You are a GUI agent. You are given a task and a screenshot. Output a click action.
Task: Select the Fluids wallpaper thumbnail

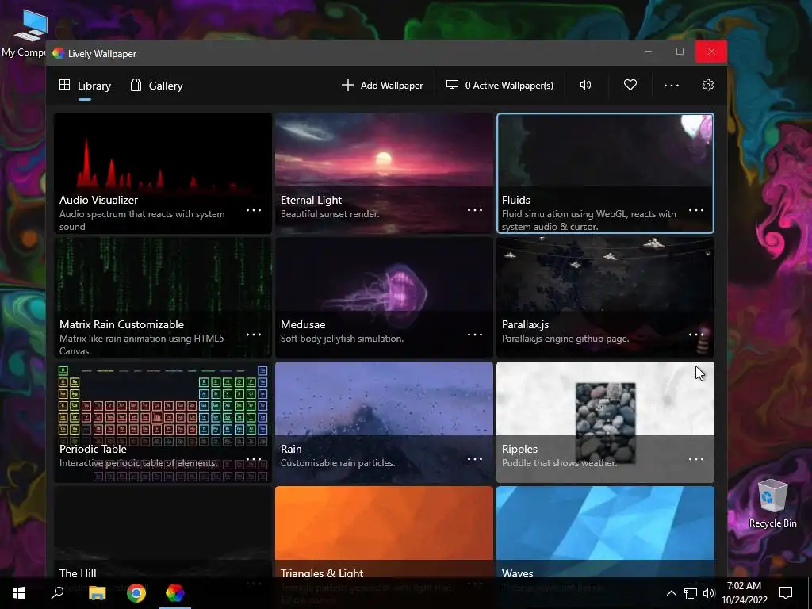click(605, 173)
